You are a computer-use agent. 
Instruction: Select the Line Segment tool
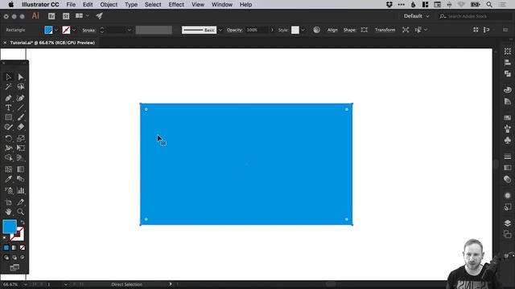(x=20, y=108)
